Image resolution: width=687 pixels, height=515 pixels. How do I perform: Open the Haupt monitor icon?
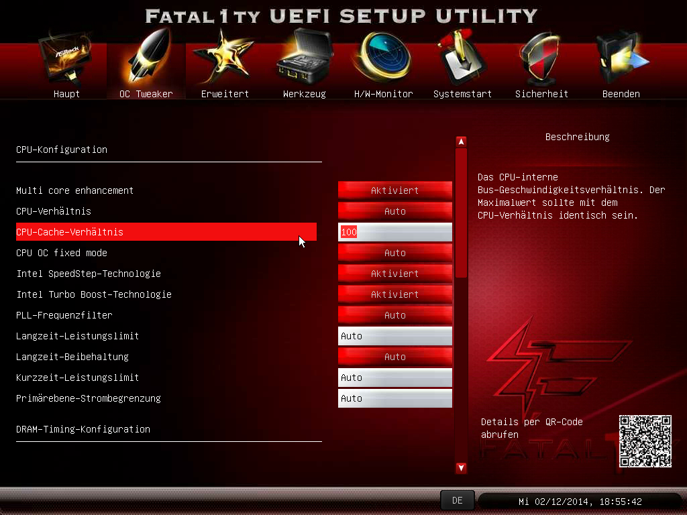(66, 58)
